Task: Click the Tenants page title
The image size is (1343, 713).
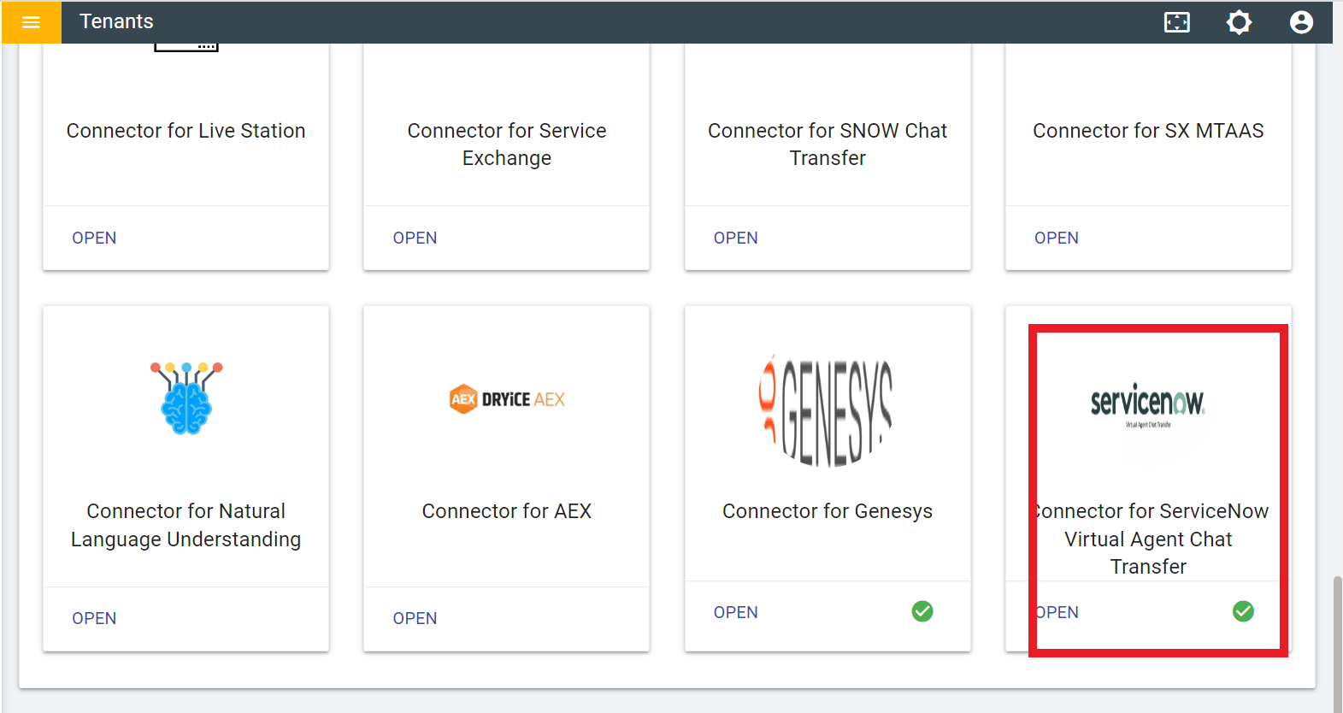Action: tap(116, 22)
